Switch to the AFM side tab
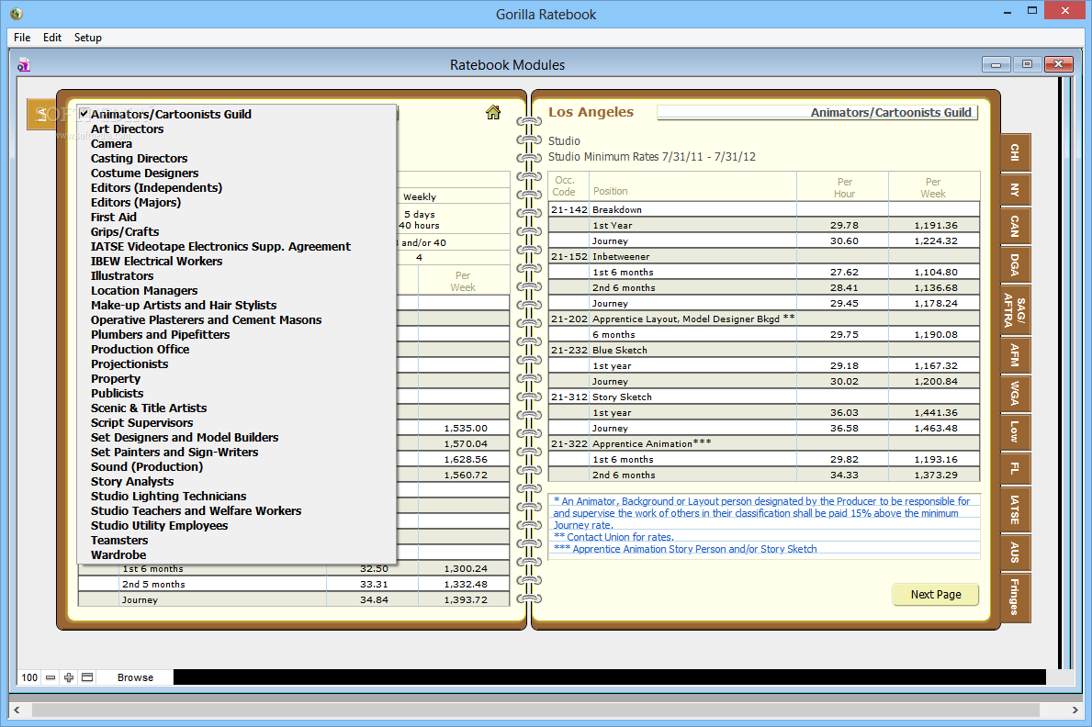Screen dimensions: 1092x727 (x=1015, y=355)
